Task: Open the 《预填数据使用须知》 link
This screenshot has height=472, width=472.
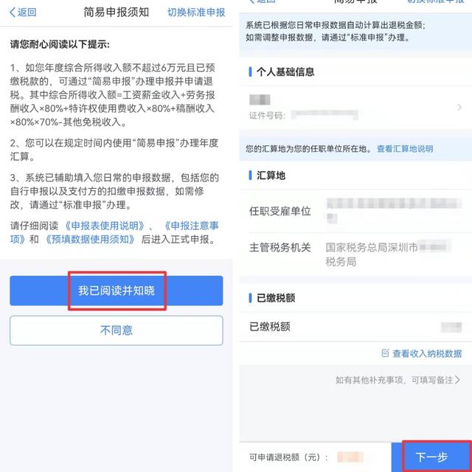Action: pos(90,239)
